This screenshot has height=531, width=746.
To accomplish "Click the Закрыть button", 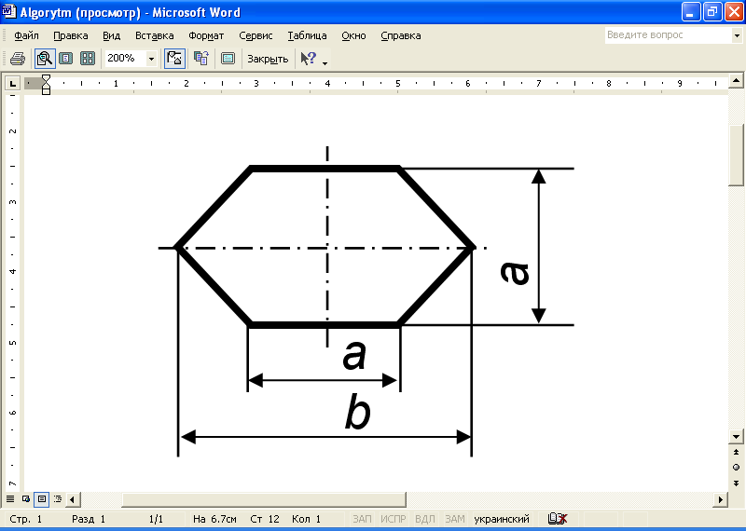I will tap(268, 59).
